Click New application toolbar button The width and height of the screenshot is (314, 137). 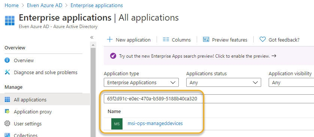click(x=129, y=40)
